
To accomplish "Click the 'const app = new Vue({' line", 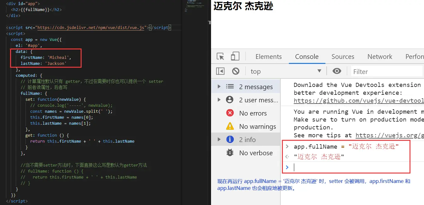I will point(36,39).
